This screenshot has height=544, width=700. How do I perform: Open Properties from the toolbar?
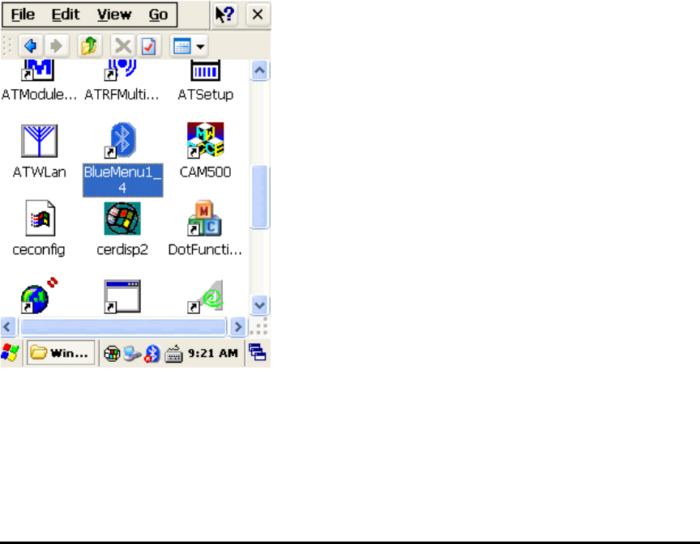tap(148, 45)
